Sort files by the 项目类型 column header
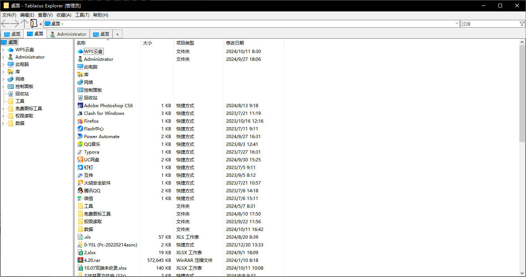The width and height of the screenshot is (526, 277). pyautogui.click(x=199, y=43)
